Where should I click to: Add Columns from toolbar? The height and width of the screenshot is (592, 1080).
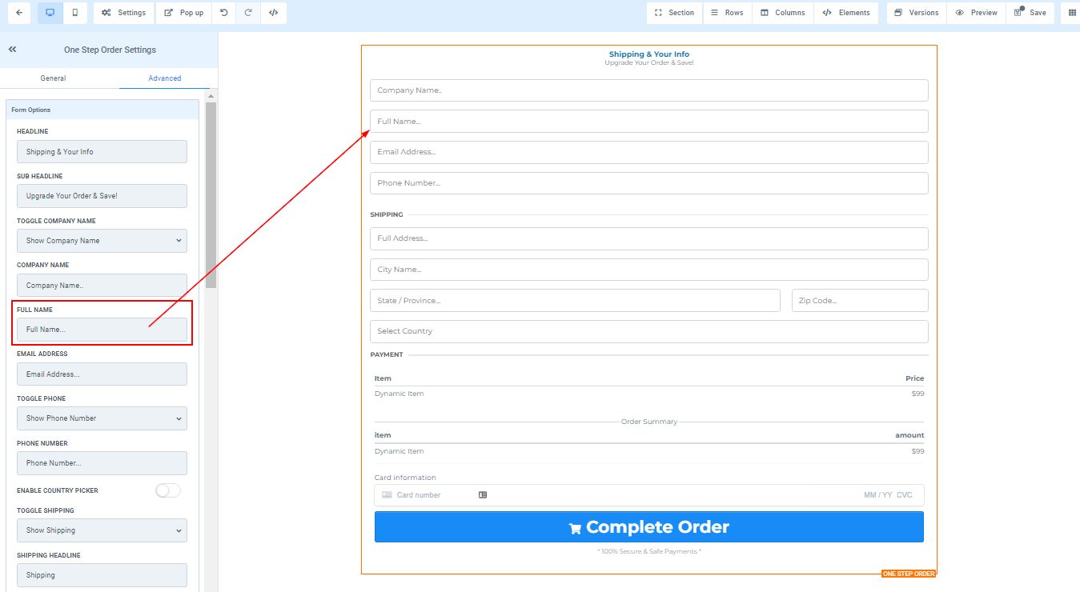(x=783, y=13)
